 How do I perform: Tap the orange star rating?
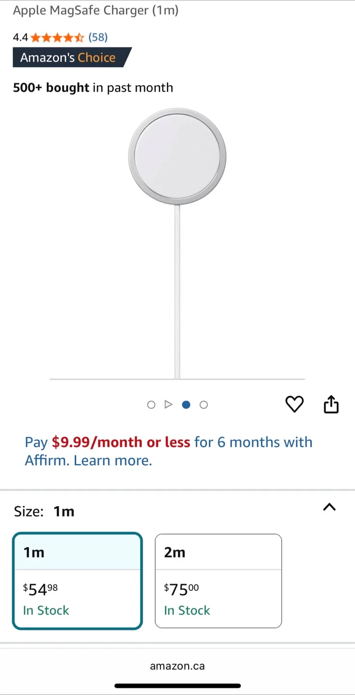(x=57, y=37)
